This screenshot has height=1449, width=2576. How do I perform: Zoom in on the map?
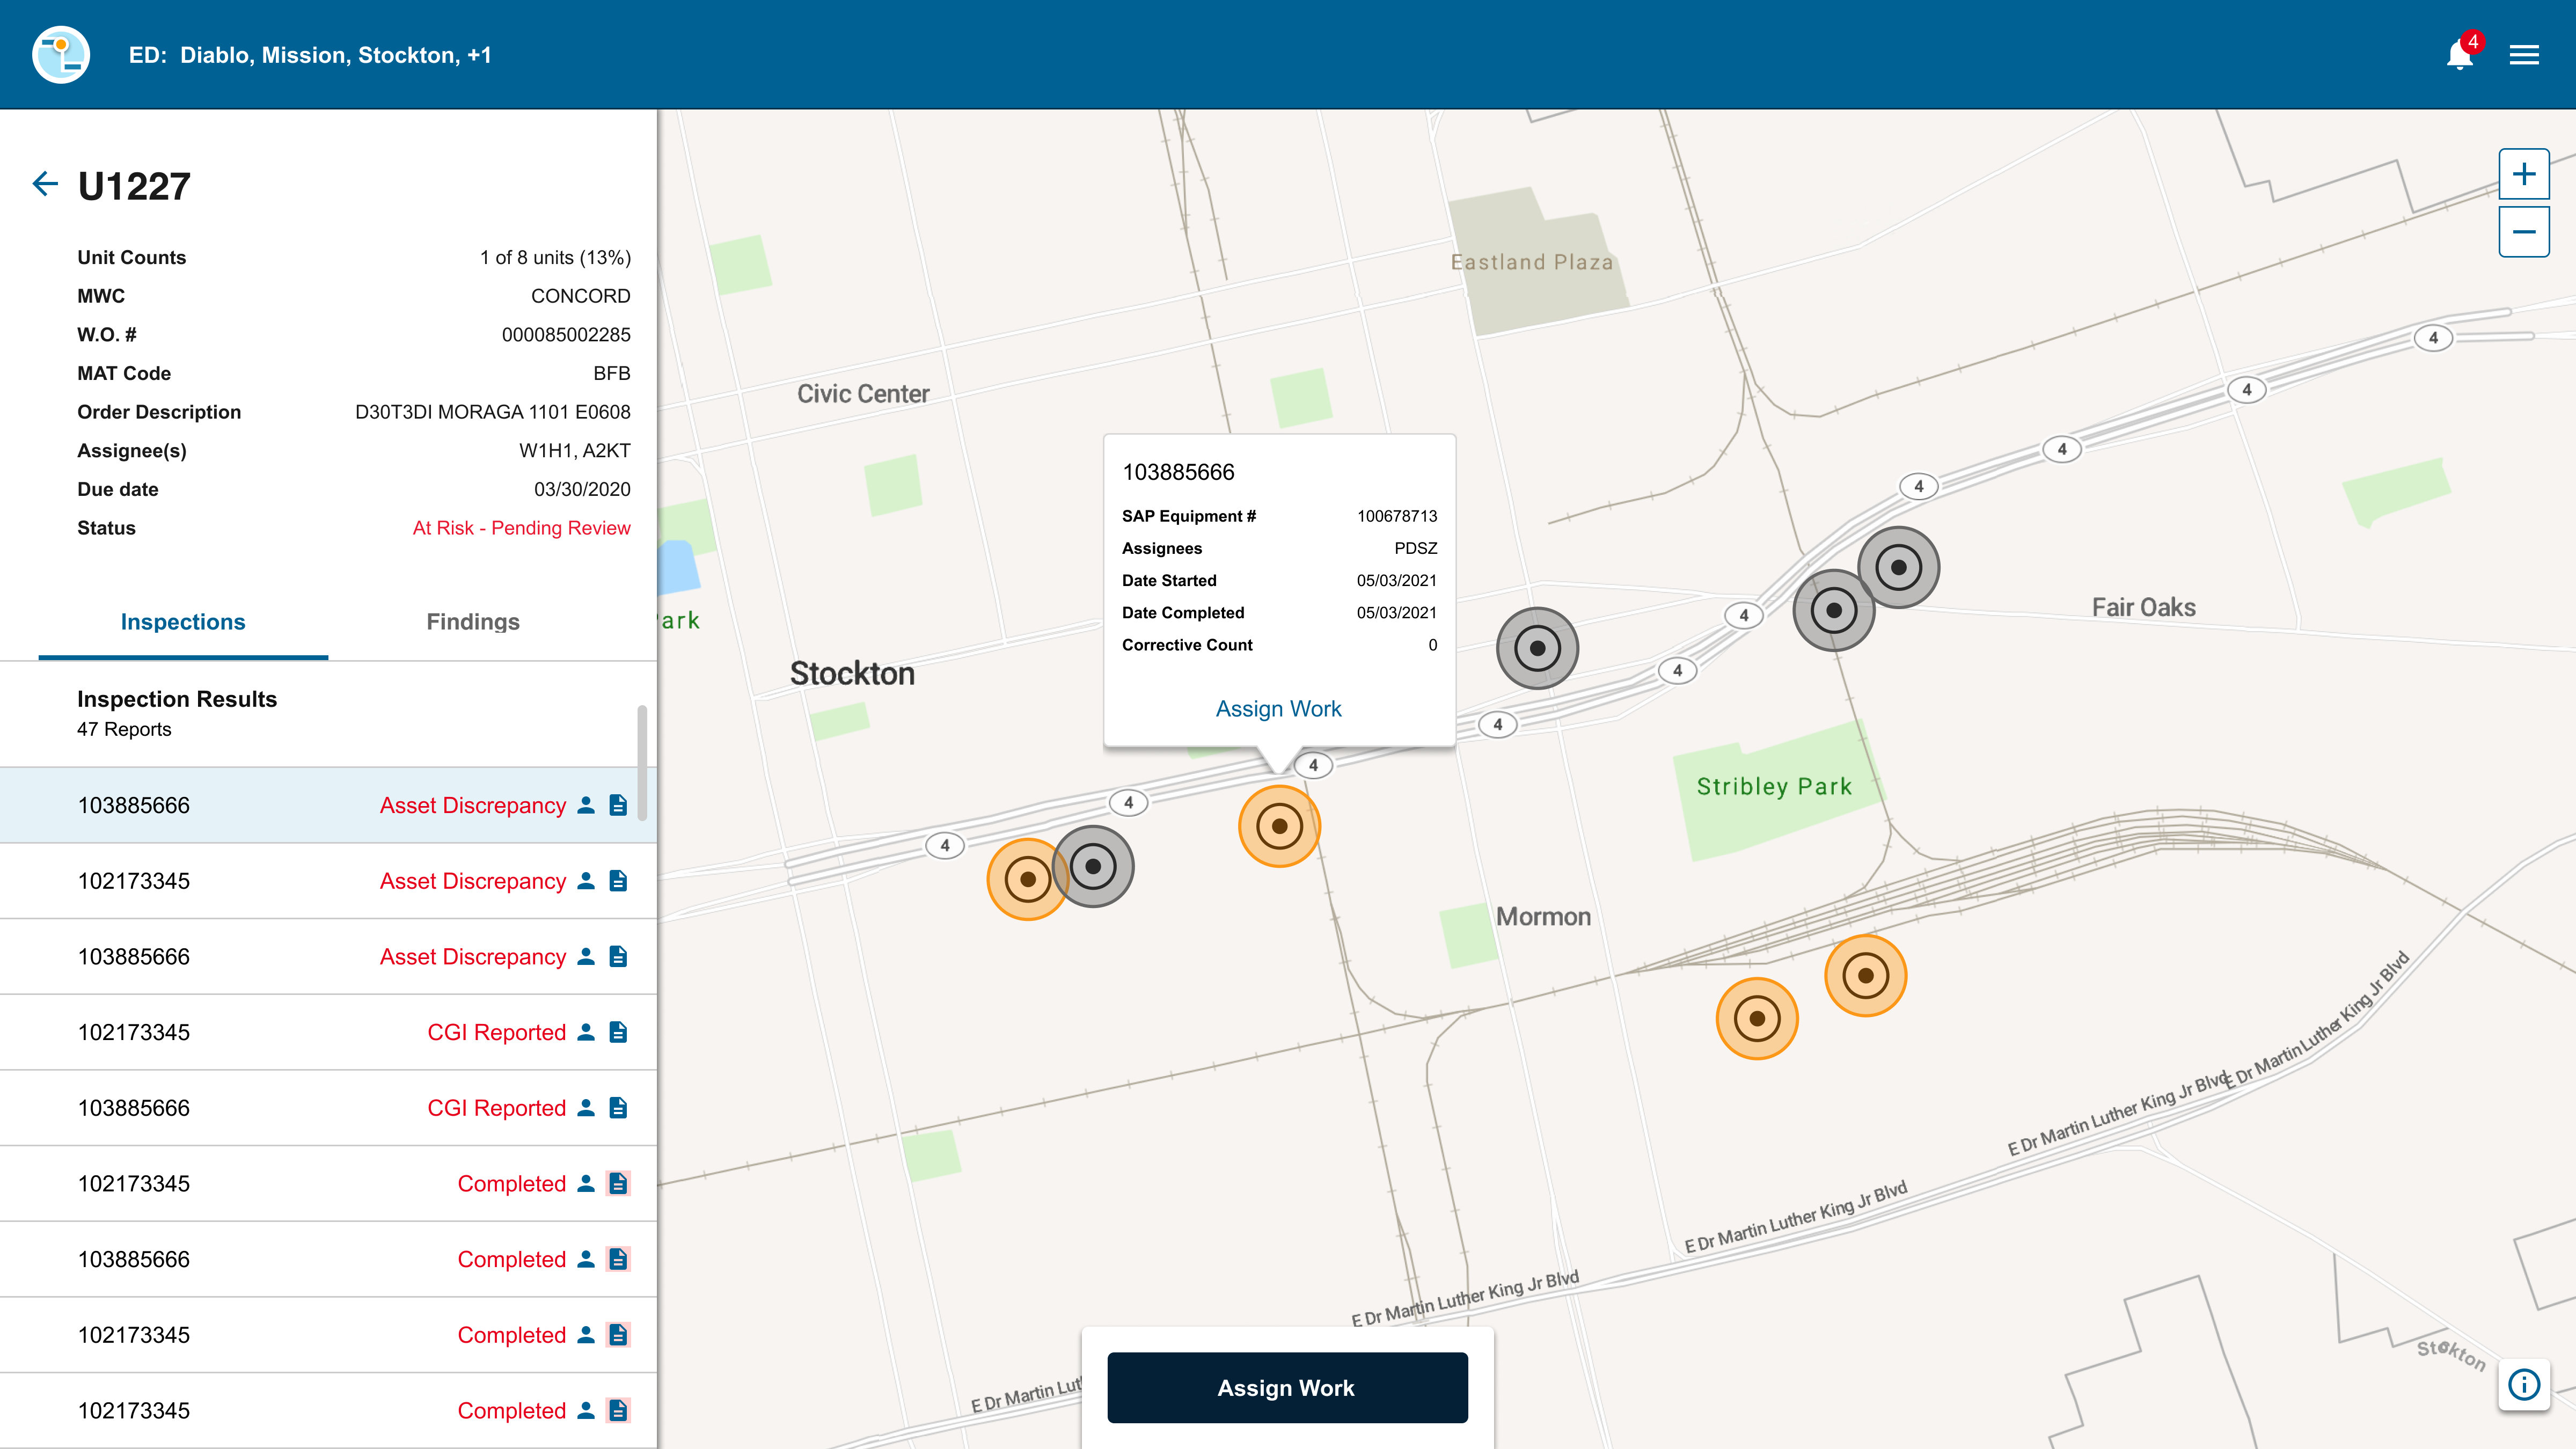pos(2524,174)
